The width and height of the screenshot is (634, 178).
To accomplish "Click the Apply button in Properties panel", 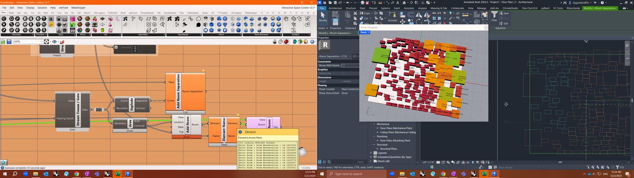I will click(x=360, y=162).
